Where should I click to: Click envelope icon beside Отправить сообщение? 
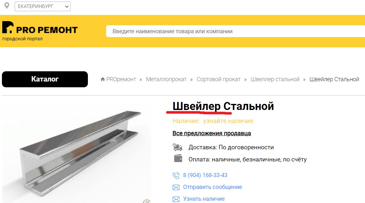tap(176, 187)
